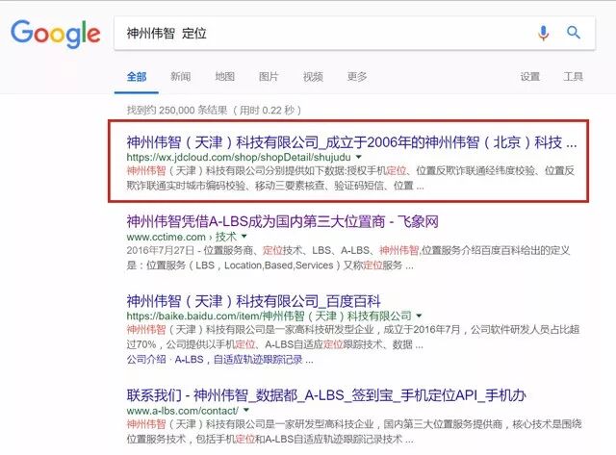This screenshot has height=455, width=616.
Task: Switch to the 图片 tab
Action: 269,76
